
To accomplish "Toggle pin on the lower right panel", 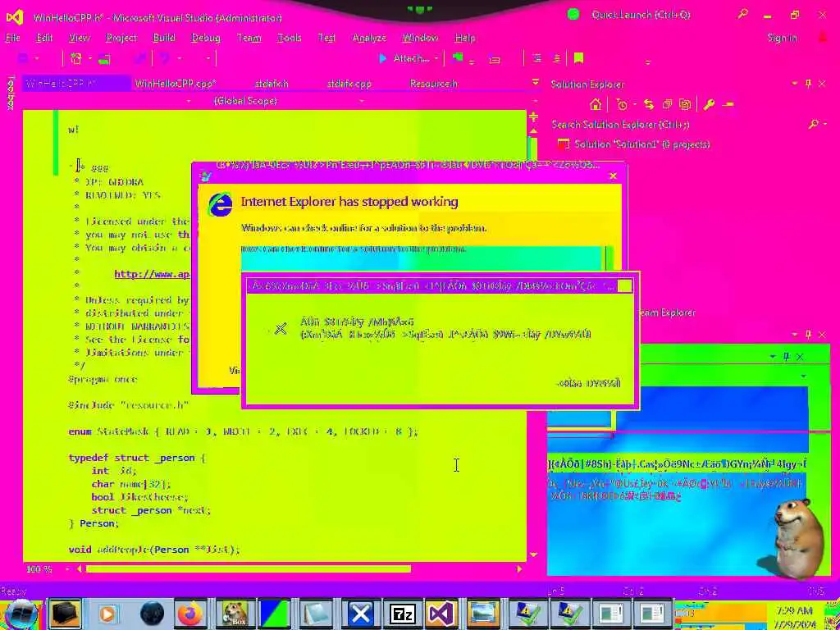I will tap(808, 335).
